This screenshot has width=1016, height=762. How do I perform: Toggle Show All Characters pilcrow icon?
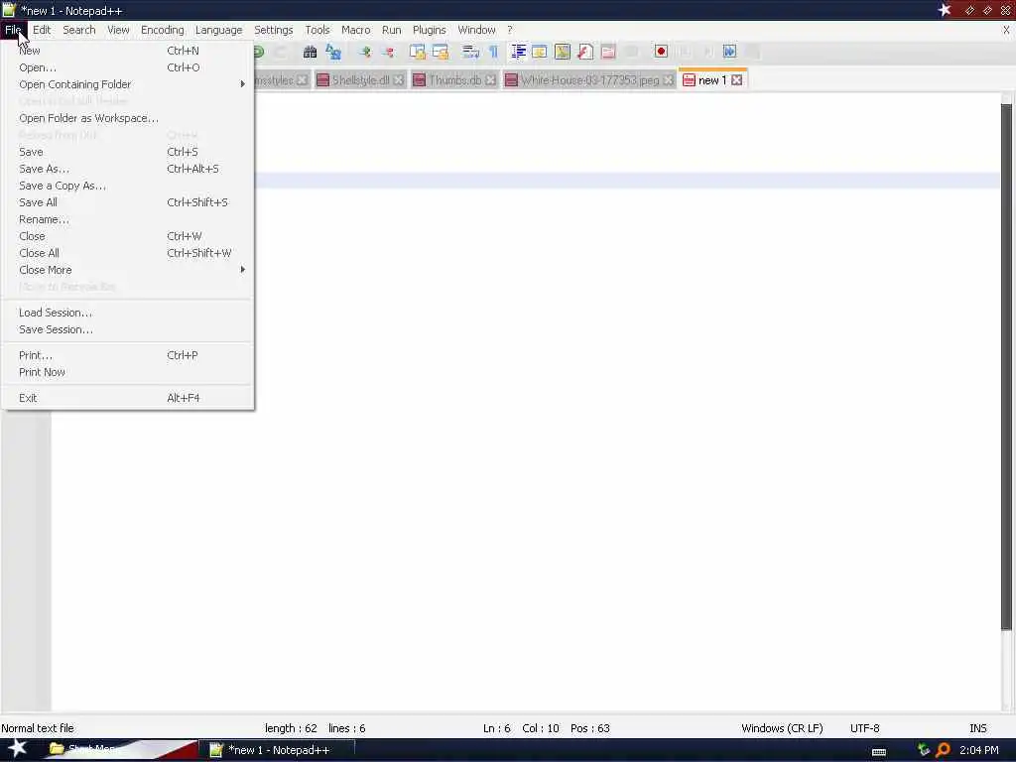coord(493,52)
